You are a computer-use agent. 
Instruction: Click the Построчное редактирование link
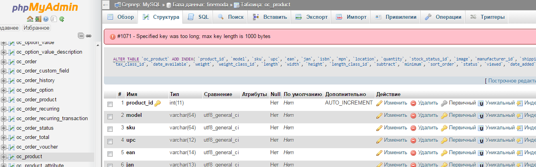pyautogui.click(x=512, y=81)
